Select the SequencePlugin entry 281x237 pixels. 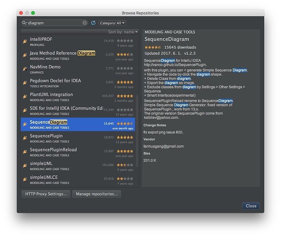[x=78, y=138]
